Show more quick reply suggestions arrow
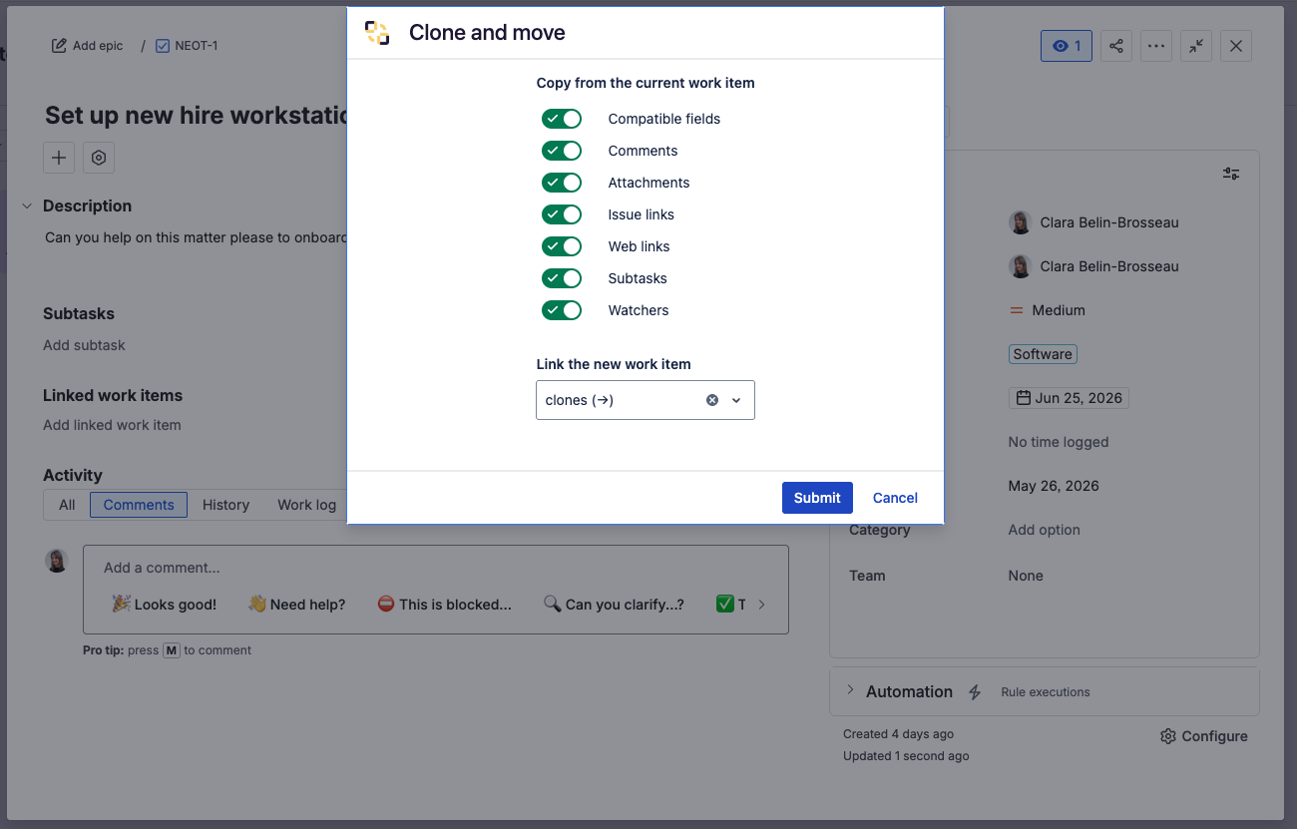Image resolution: width=1297 pixels, height=829 pixels. point(762,605)
